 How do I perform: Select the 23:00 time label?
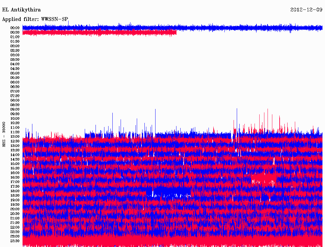(x=15, y=237)
